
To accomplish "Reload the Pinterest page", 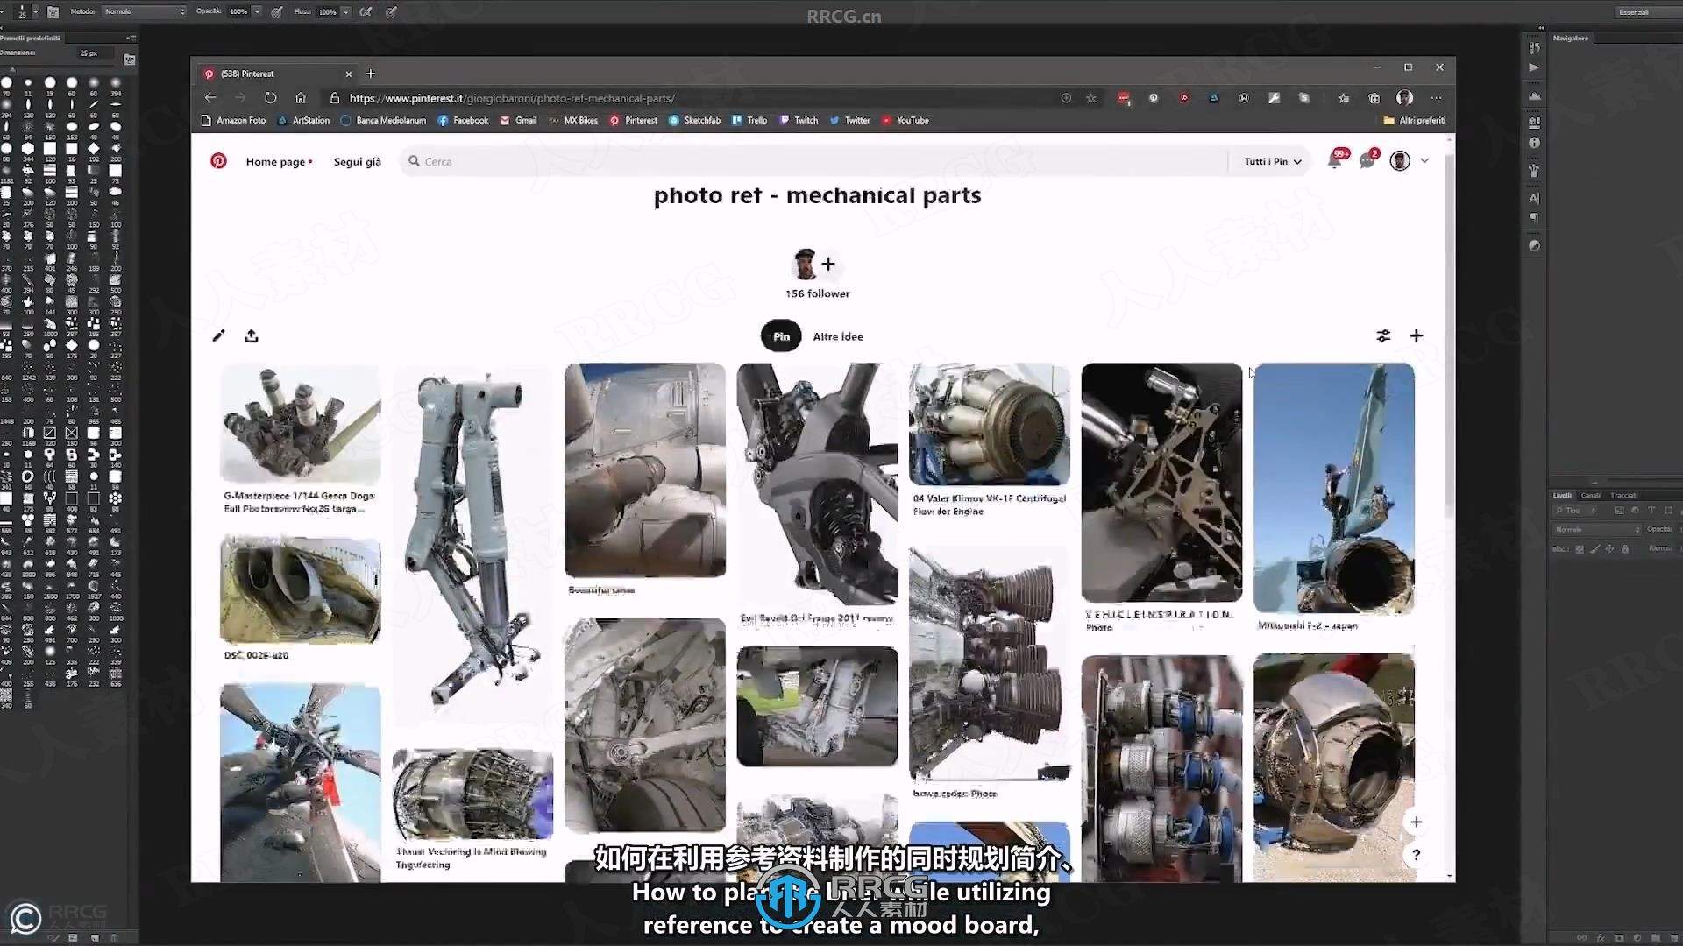I will coord(270,98).
